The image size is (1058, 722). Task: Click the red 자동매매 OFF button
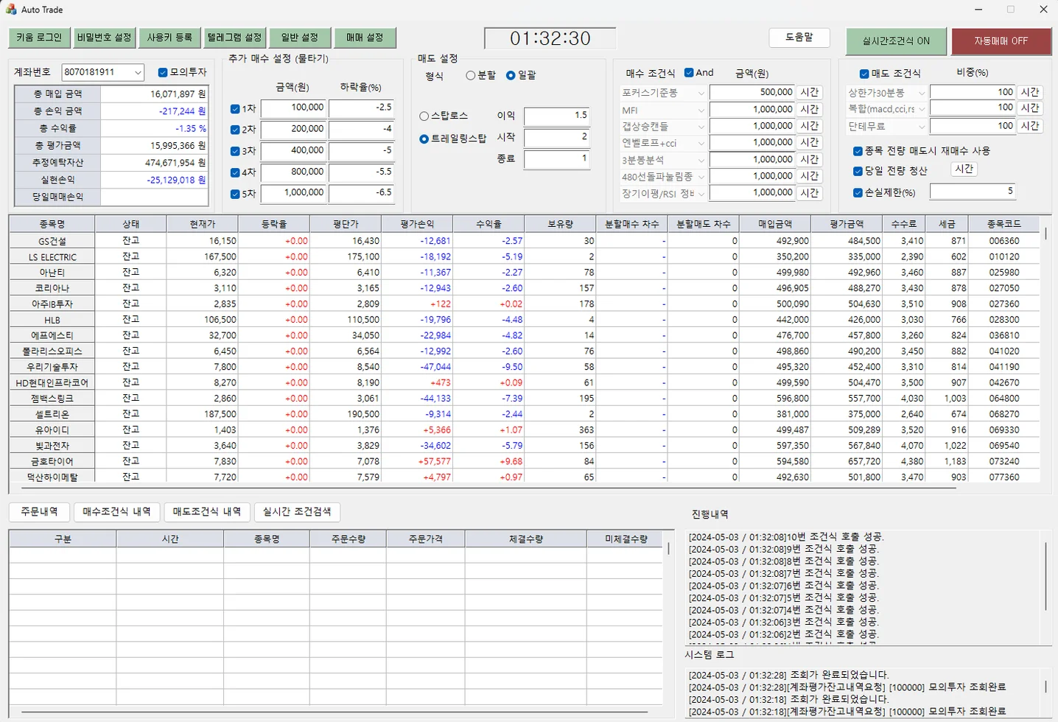(1001, 41)
